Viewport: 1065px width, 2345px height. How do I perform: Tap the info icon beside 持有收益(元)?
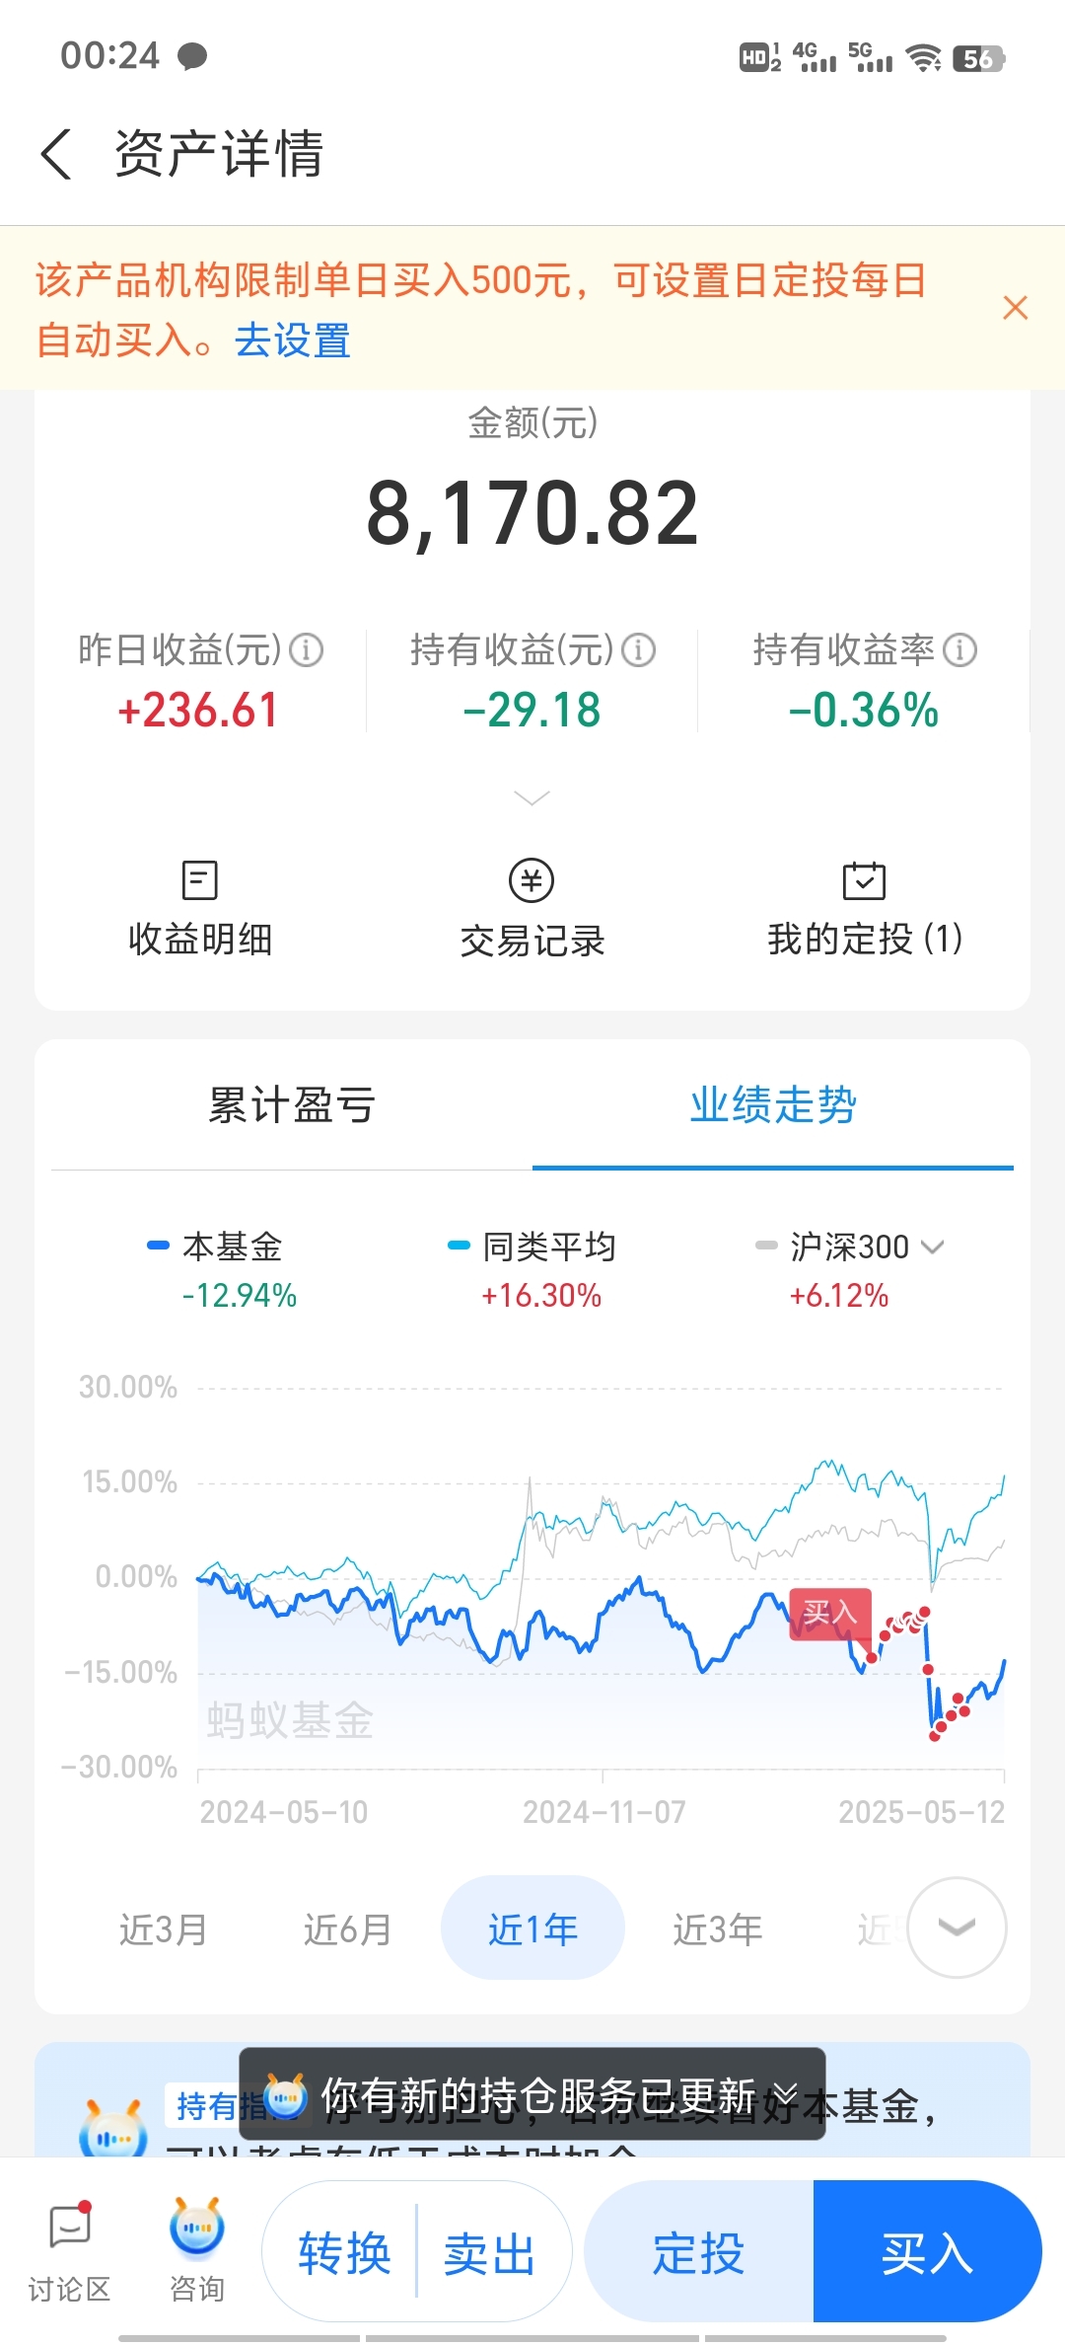pos(638,650)
